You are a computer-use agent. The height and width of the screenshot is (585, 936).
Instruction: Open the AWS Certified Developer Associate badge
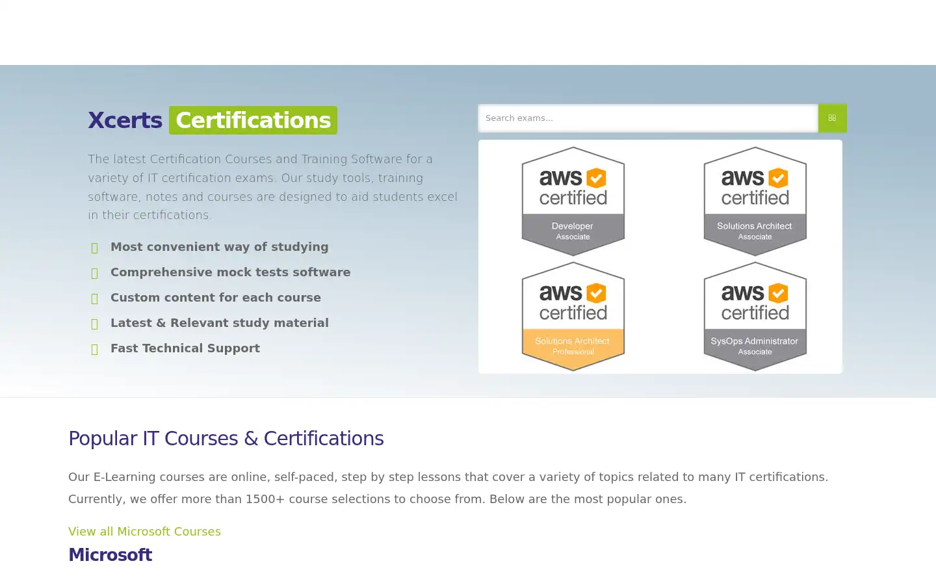[x=573, y=201]
